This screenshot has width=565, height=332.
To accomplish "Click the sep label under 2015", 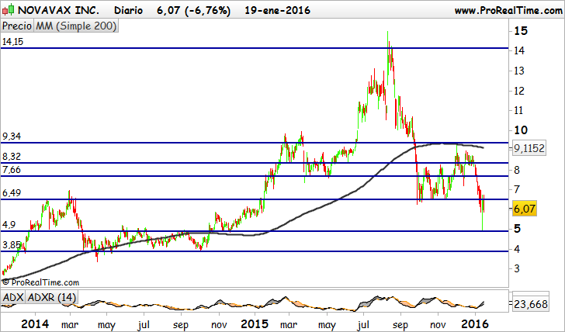I will 400,325.
